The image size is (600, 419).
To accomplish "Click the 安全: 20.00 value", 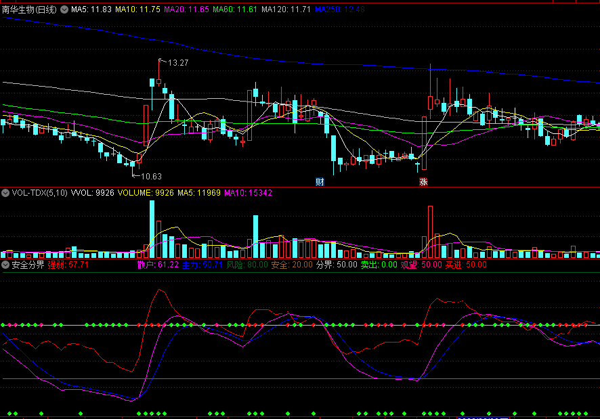I will pyautogui.click(x=292, y=265).
